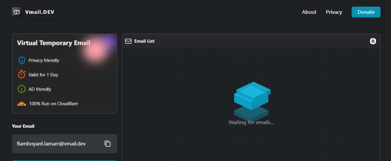Click the Vmail.DEV logo icon
The height and width of the screenshot is (161, 391).
click(x=16, y=12)
